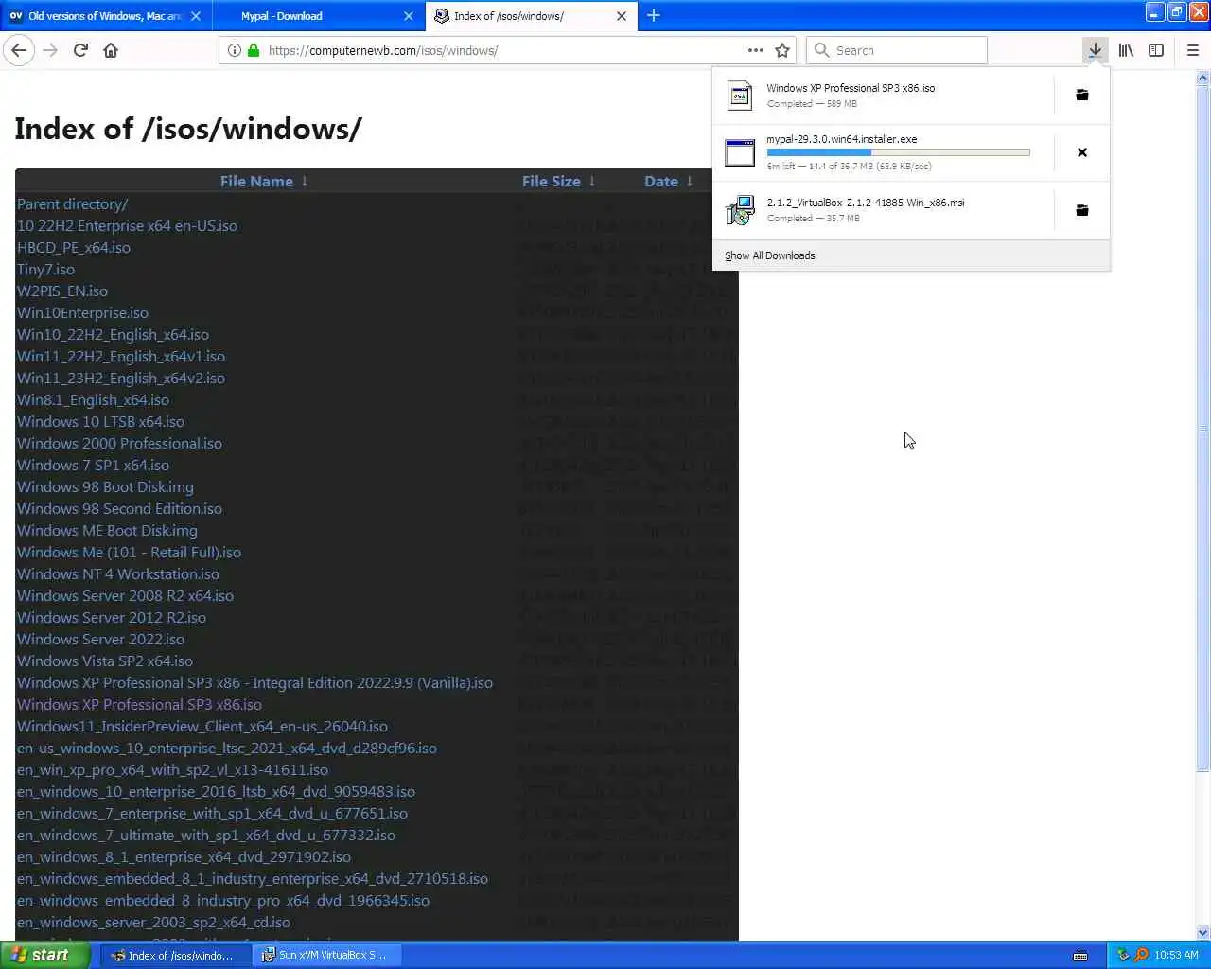Click the site information icon in address bar
Screen dimensions: 1211x969
pos(234,50)
